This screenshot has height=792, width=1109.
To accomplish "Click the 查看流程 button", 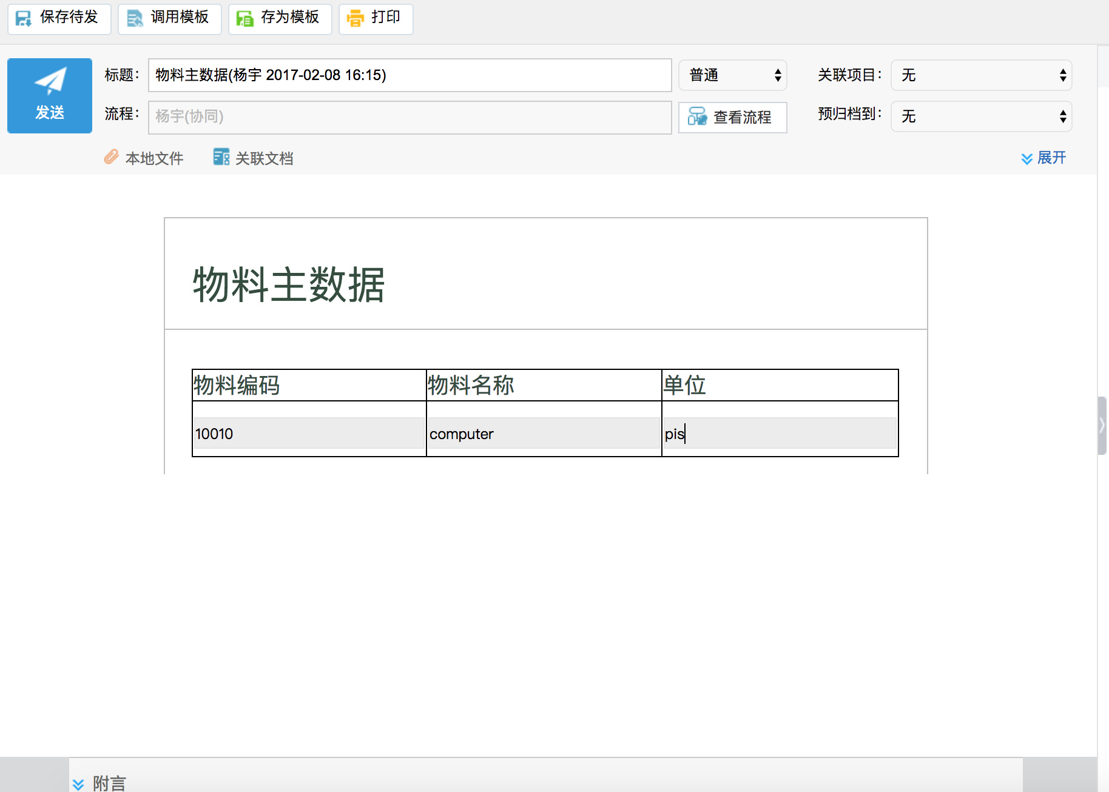I will click(732, 117).
